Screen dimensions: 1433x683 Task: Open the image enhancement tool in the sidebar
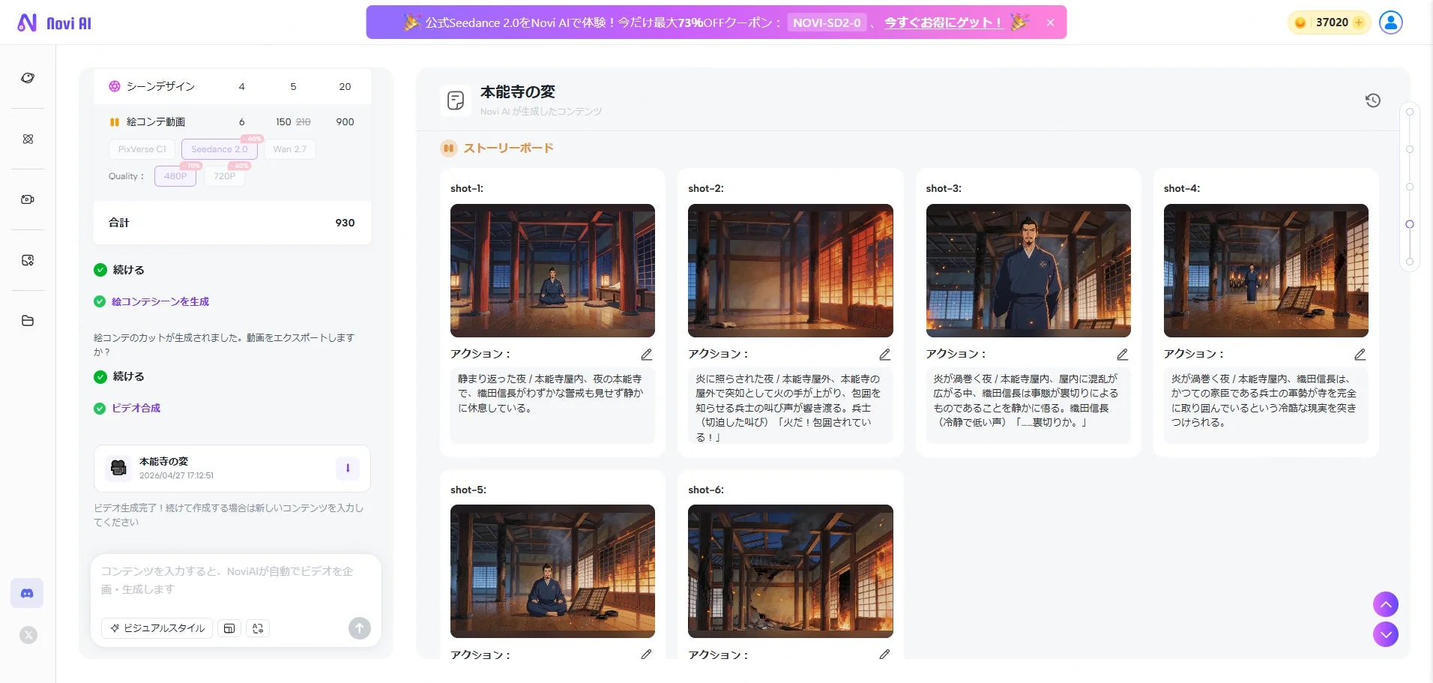click(28, 259)
